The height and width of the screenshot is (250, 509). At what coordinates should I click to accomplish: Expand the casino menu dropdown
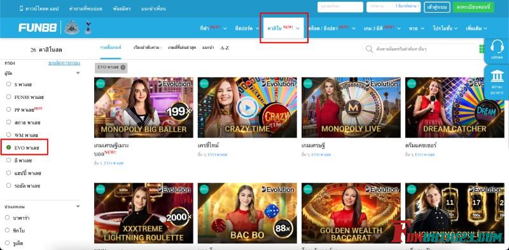click(298, 29)
